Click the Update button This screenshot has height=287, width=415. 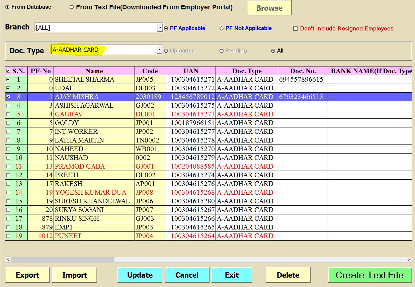140,275
